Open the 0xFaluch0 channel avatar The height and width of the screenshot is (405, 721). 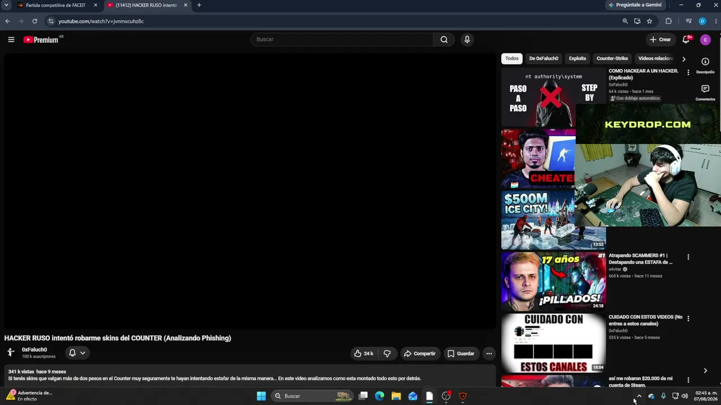coord(11,353)
